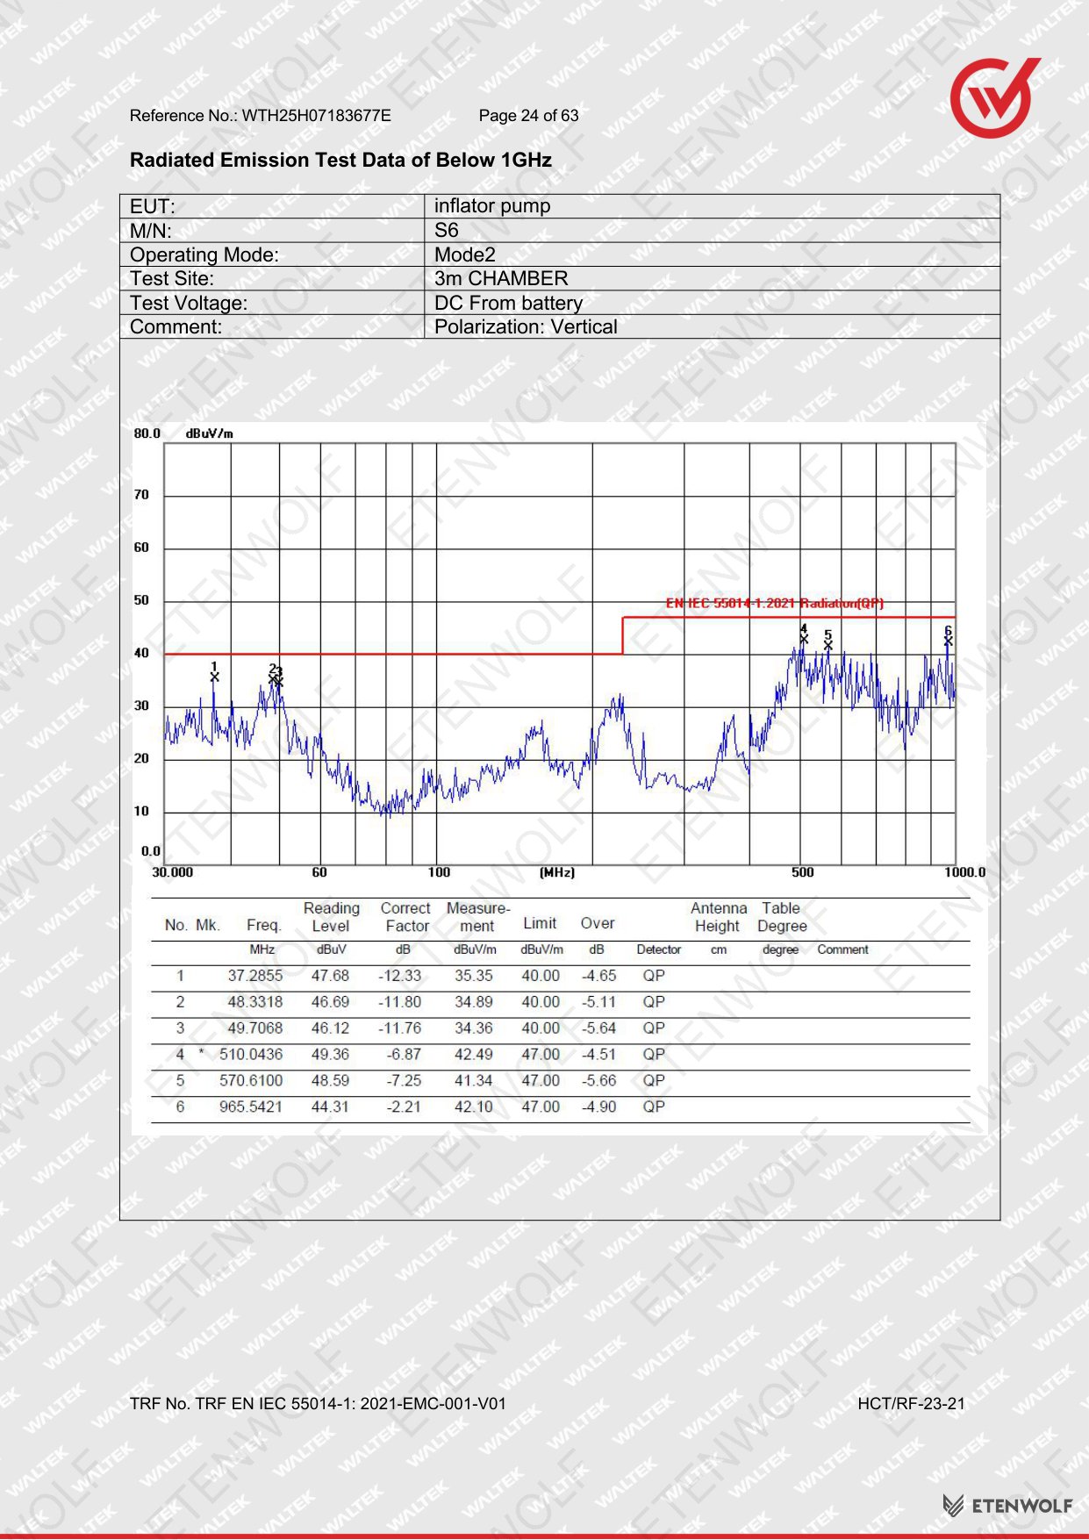The image size is (1089, 1540).
Task: Click the '1000.0' x-axis end value
Action: click(964, 872)
